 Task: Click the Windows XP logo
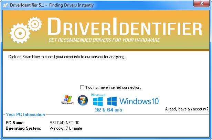(x=67, y=100)
